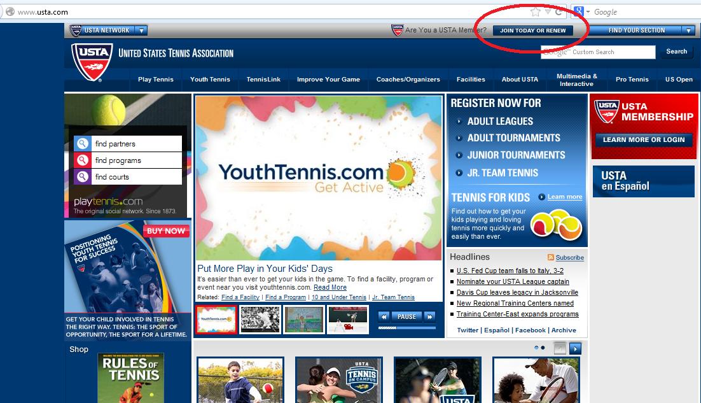Reload the page with the refresh icon

558,12
